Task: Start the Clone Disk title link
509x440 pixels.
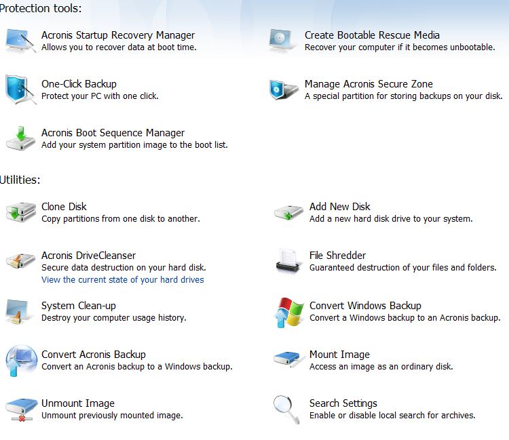Action: tap(64, 207)
